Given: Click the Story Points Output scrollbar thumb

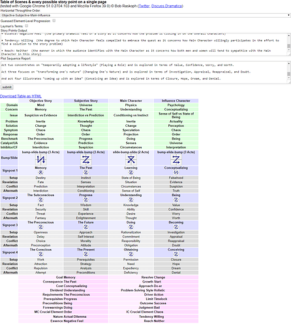Looking at the screenshot, I should click(288, 46).
